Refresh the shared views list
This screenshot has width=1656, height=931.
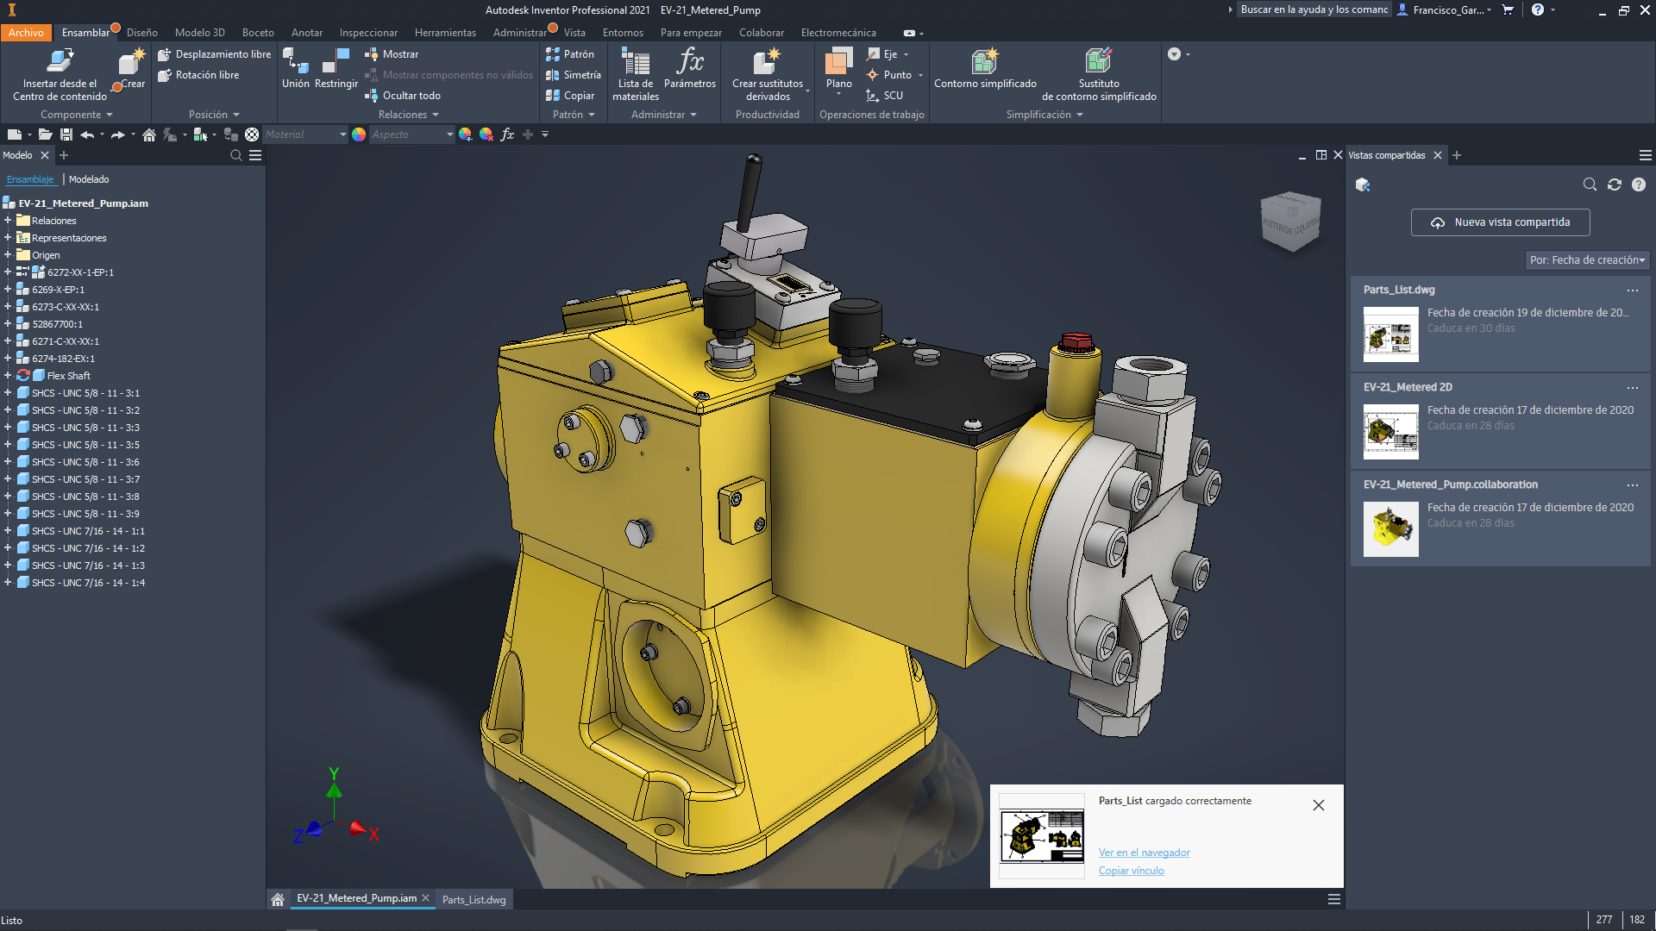click(1615, 184)
